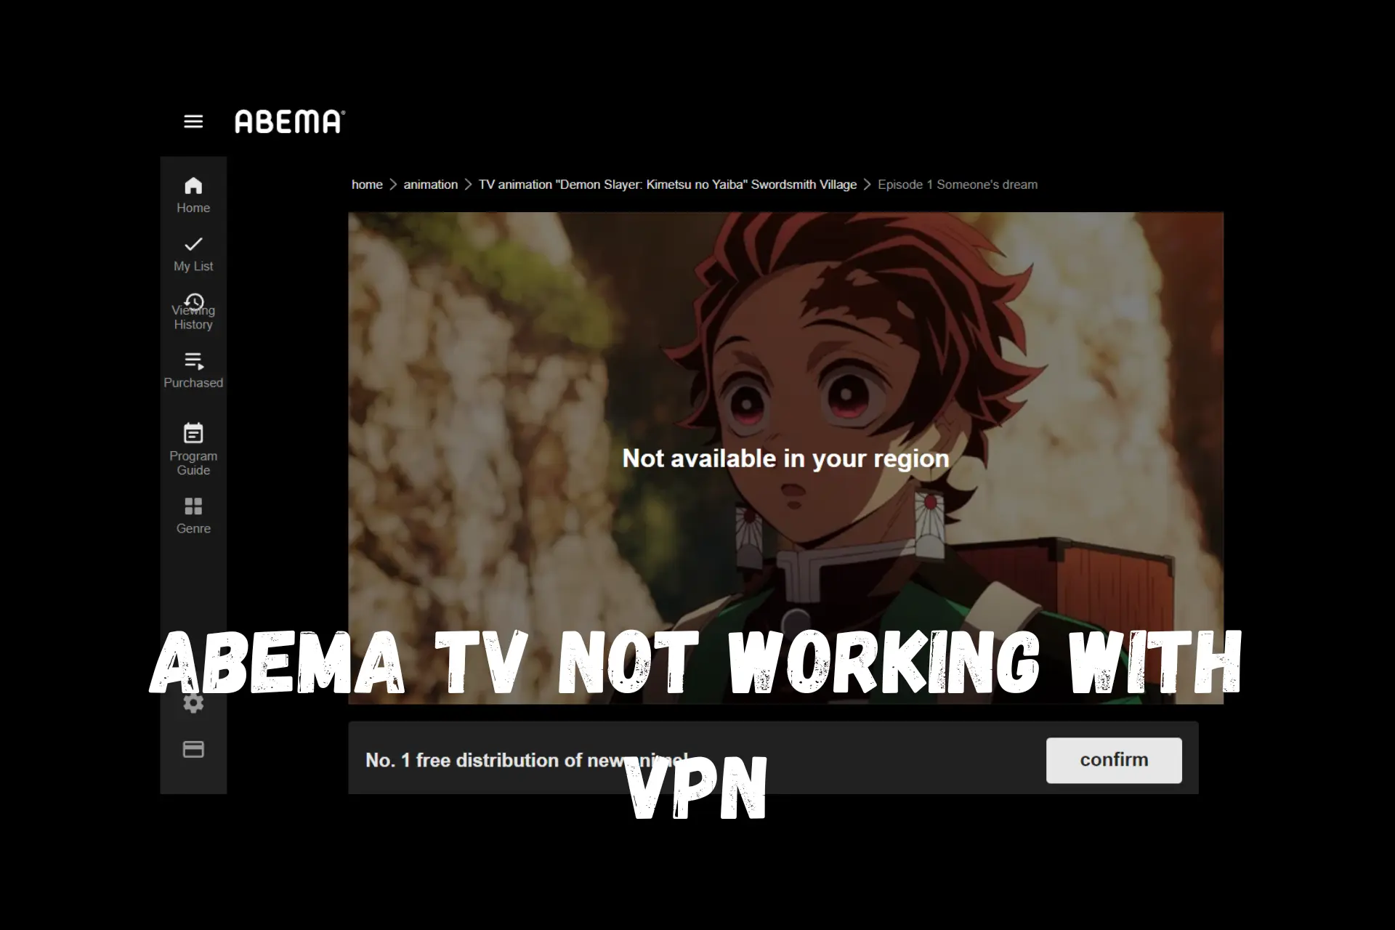Access Viewing History panel

[x=193, y=310]
